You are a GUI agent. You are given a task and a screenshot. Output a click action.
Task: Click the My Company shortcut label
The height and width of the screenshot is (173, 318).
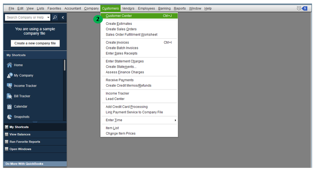click(x=24, y=75)
